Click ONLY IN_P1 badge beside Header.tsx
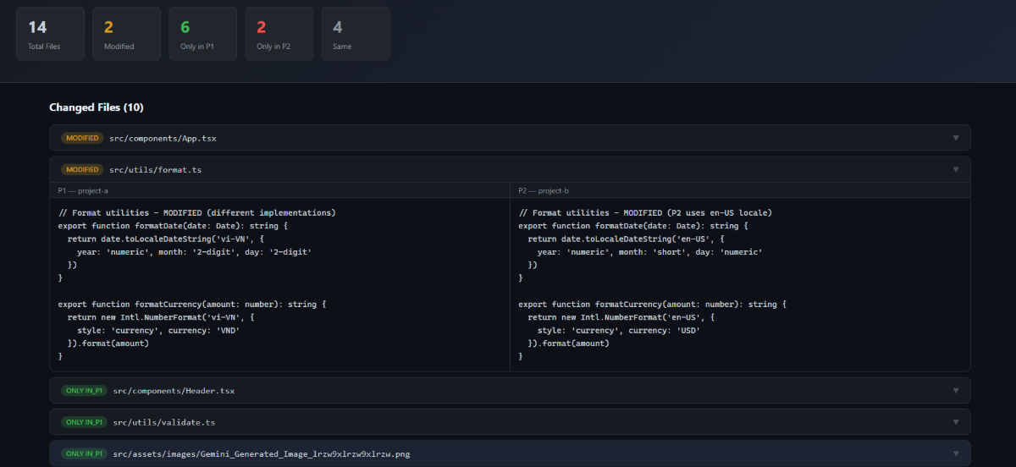1016x467 pixels. [x=84, y=391]
